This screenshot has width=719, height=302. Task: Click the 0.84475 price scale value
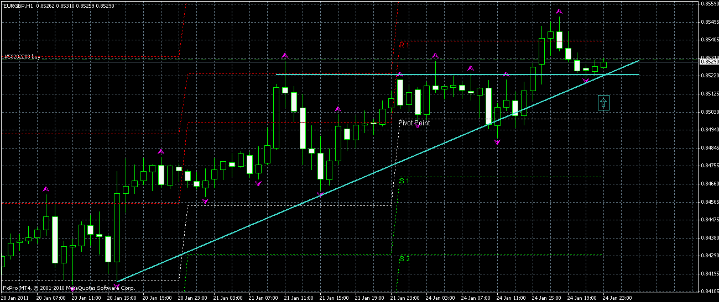[709, 220]
